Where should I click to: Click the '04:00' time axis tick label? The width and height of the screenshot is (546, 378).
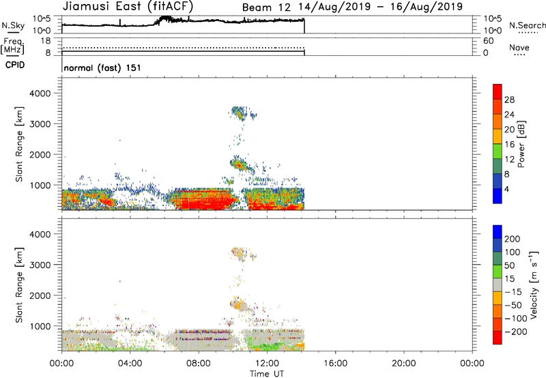[130, 364]
